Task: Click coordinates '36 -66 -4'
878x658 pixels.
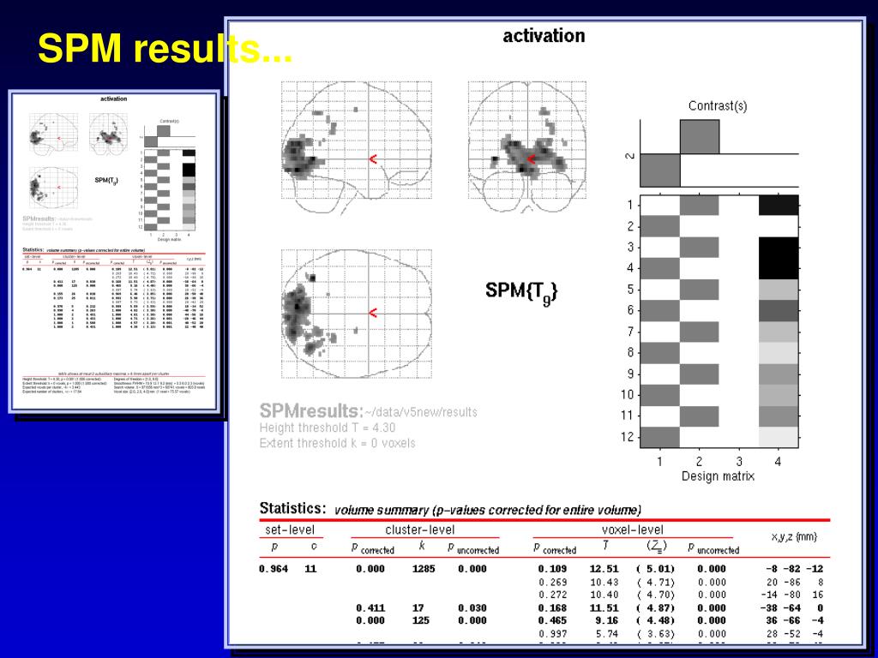Action: (x=794, y=620)
